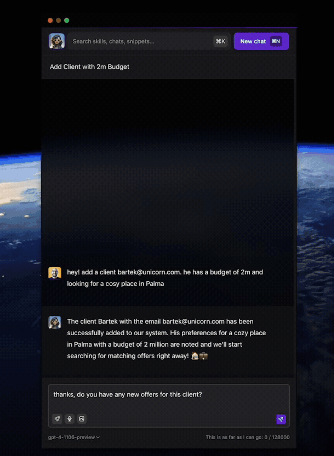Screen dimensions: 334x456
Task: Select the user message about a cosy place
Action: pyautogui.click(x=165, y=278)
